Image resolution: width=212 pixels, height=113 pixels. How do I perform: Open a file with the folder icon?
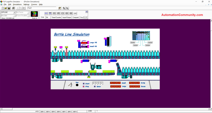tap(6, 8)
